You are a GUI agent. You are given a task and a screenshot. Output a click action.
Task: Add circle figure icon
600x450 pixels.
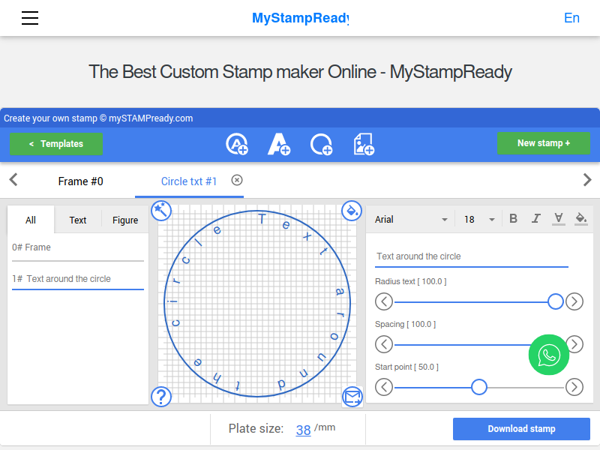tap(321, 144)
